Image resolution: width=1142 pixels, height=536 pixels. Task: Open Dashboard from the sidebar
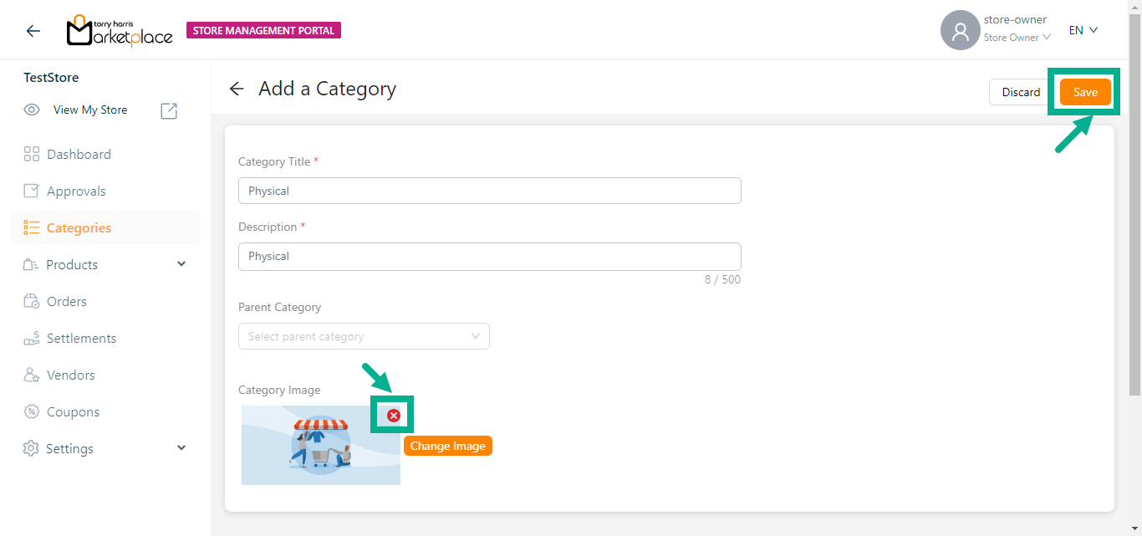(79, 155)
